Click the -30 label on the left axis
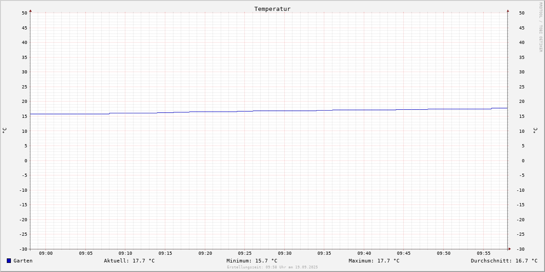This screenshot has height=272, width=545. pos(23,249)
